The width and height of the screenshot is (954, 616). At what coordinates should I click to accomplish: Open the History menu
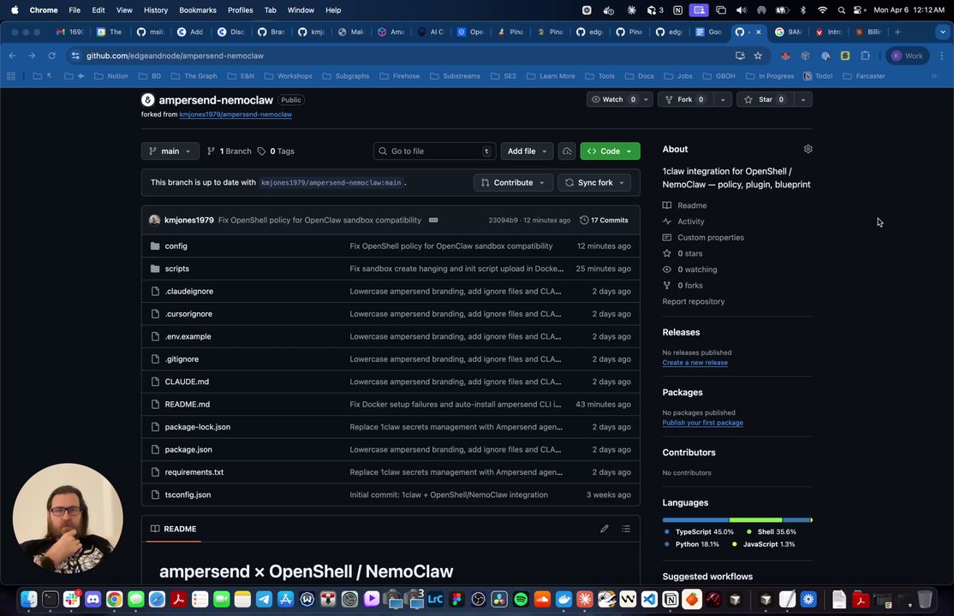156,10
